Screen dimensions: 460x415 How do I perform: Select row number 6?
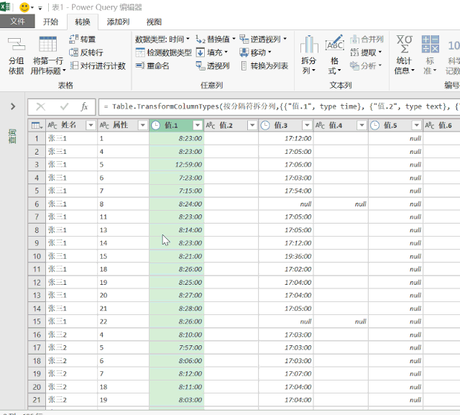click(x=37, y=204)
